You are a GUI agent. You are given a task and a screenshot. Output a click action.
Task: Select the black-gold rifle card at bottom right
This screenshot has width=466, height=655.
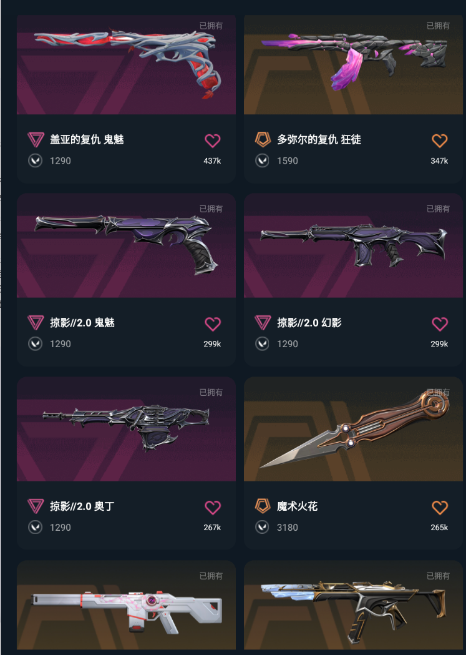click(x=353, y=605)
